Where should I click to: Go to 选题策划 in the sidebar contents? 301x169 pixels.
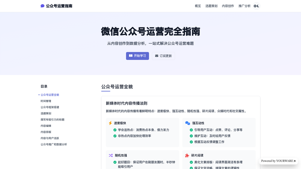pos(46,113)
